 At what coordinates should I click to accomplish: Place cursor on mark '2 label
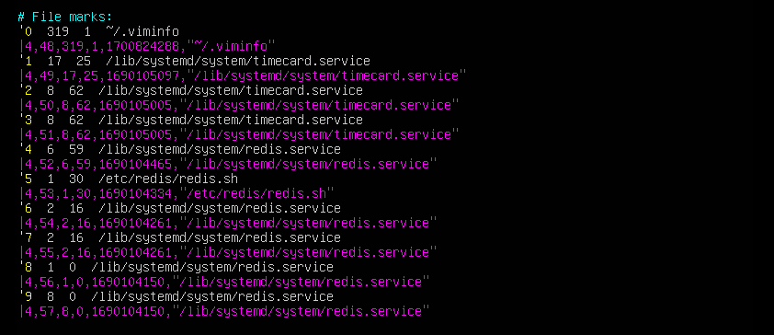pyautogui.click(x=25, y=91)
